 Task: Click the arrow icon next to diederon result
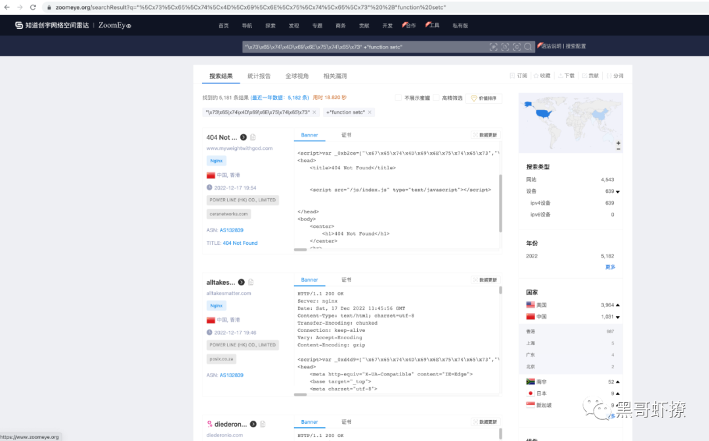tap(253, 424)
